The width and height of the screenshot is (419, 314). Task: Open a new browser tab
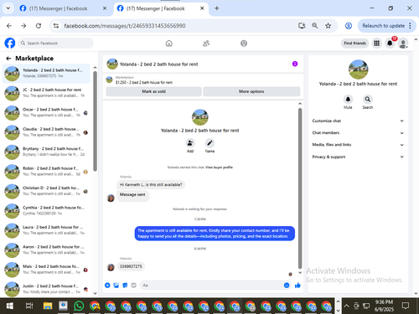tap(217, 8)
